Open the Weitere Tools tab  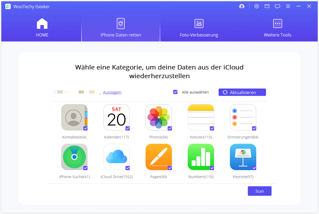coord(277,28)
